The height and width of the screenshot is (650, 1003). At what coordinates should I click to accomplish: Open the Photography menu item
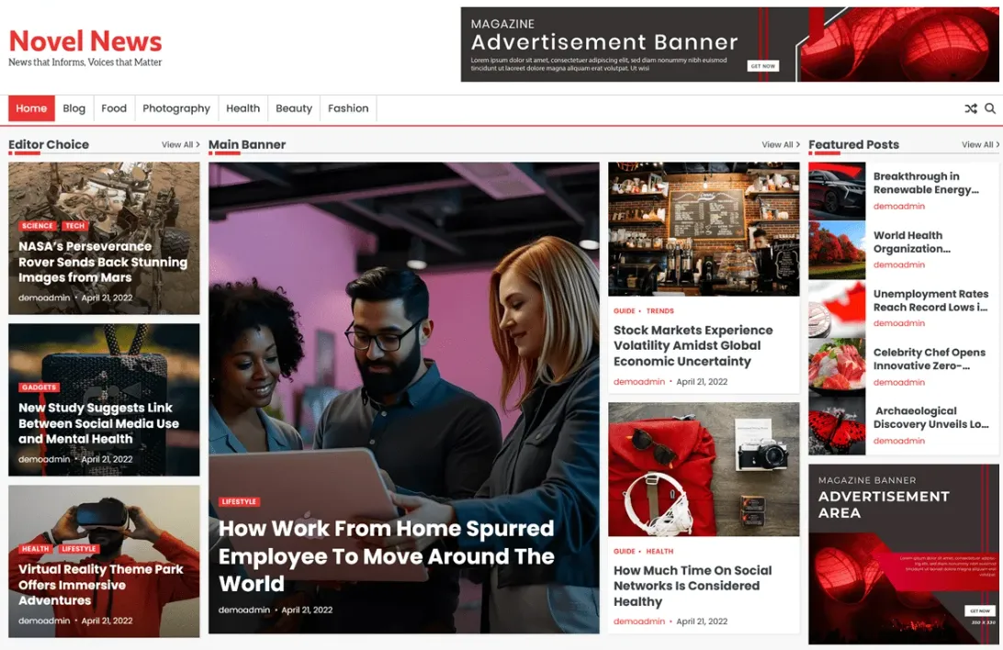click(176, 108)
